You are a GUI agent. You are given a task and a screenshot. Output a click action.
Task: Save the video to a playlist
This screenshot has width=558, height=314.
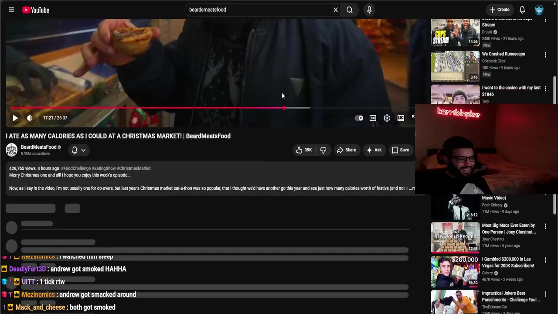coord(400,150)
